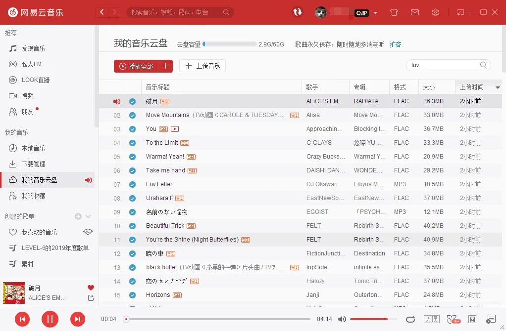
Task: Open the user account dropdown arrow
Action: click(x=376, y=12)
